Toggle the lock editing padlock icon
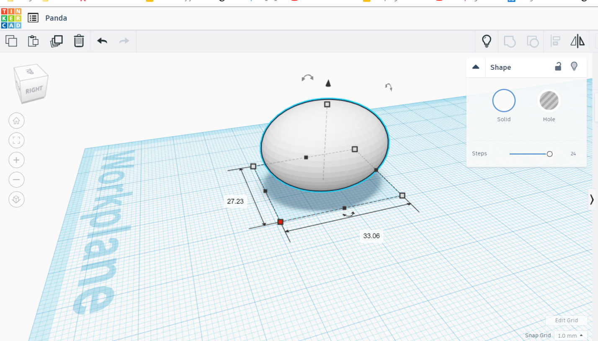 558,66
